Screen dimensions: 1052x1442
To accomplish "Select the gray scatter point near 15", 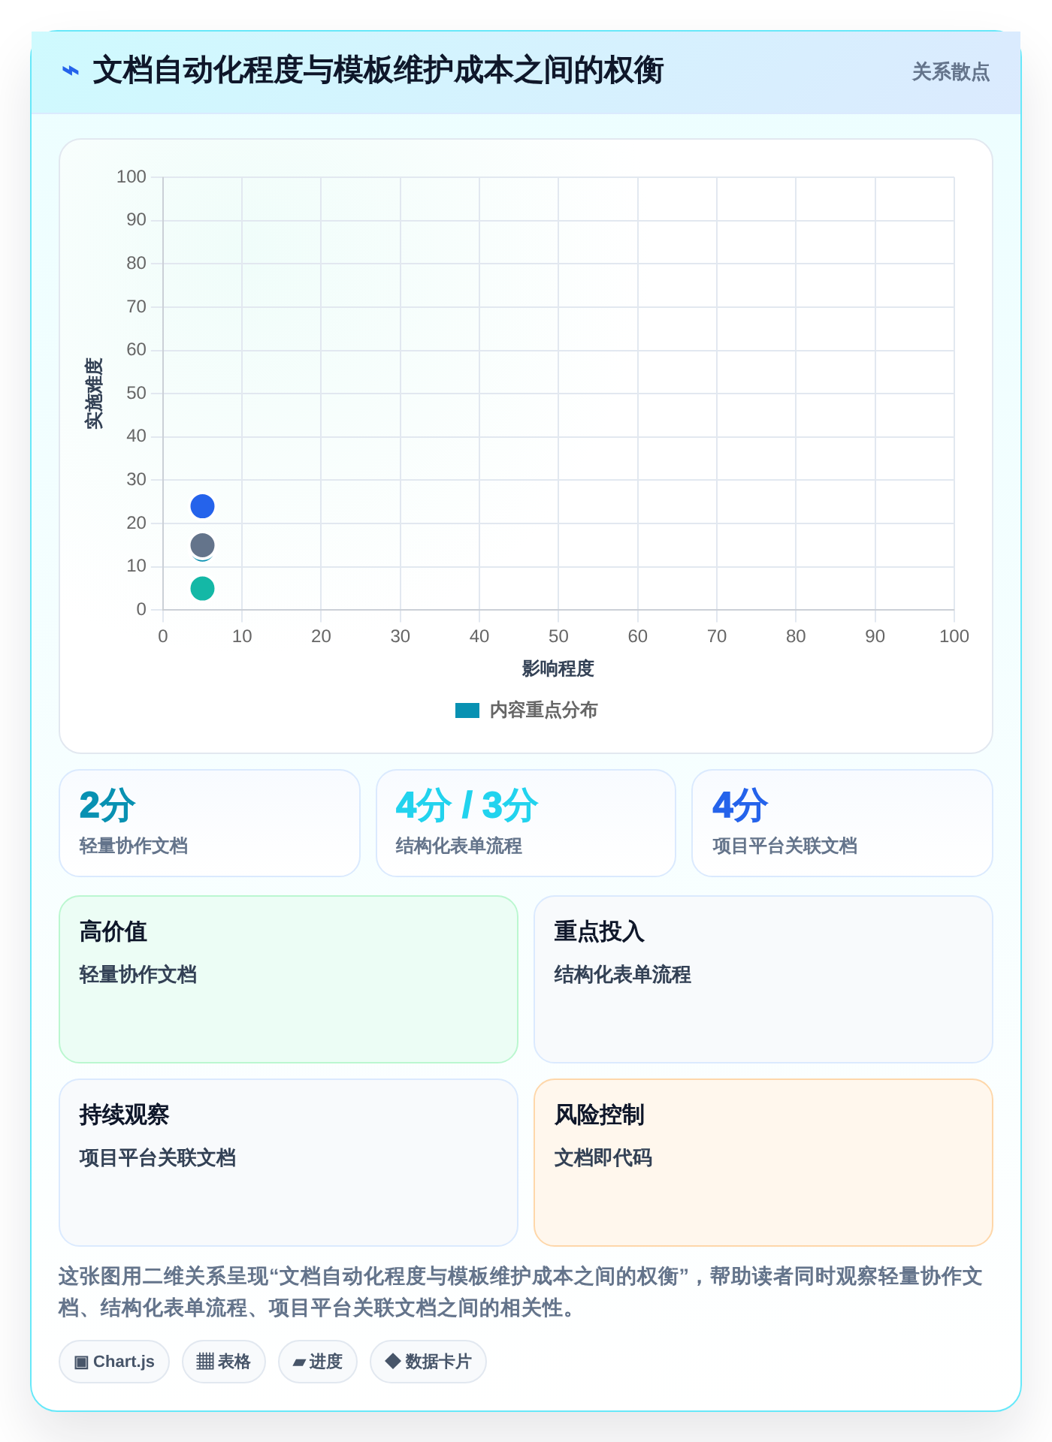I will [202, 545].
